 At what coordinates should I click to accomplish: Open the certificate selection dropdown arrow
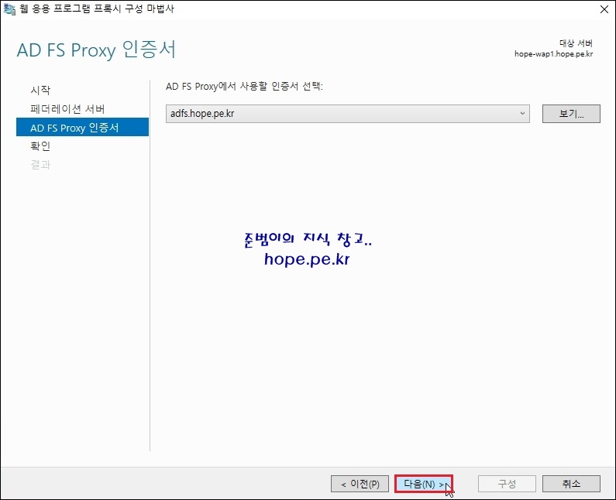coord(522,114)
